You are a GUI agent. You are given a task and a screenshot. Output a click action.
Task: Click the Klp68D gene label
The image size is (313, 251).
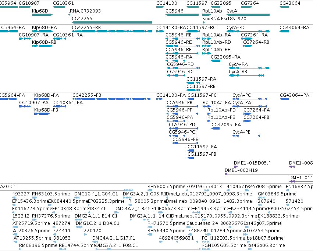click(40, 11)
